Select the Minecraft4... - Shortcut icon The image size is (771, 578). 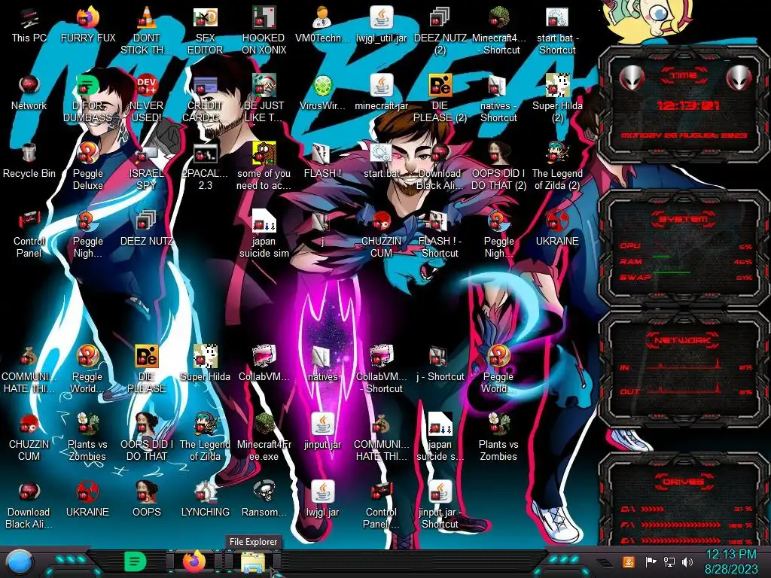[x=498, y=32]
